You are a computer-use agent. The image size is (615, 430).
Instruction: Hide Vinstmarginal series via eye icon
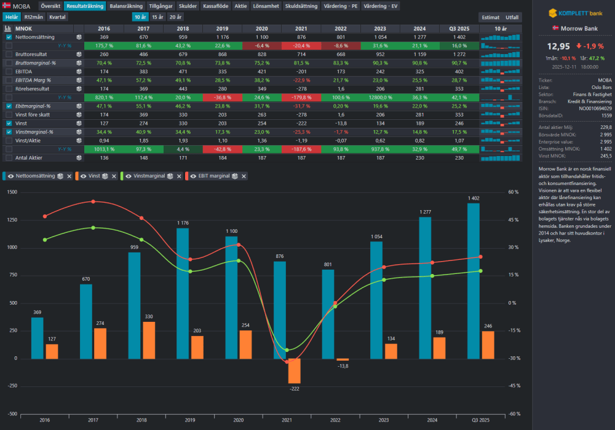(129, 176)
